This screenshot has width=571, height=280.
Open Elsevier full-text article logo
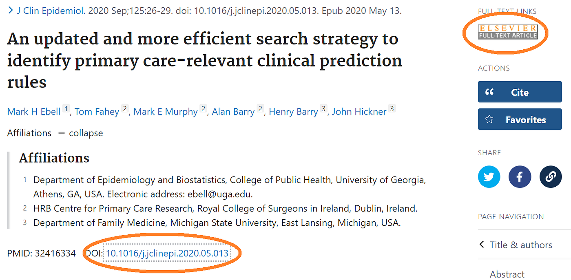click(x=508, y=32)
